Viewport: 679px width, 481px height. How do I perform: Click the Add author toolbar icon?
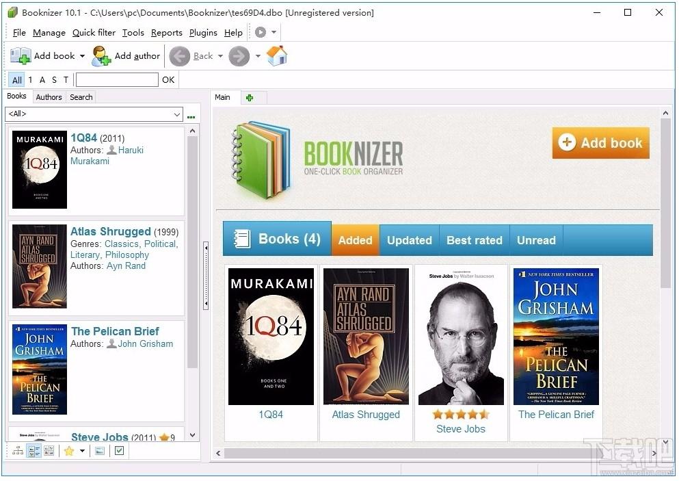tap(101, 56)
